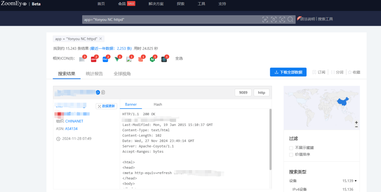Click the 数据更新 button
This screenshot has height=192, width=381.
pos(107,106)
